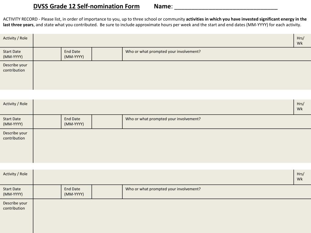This screenshot has width=311, height=233.
Task: Click the second Activity / Role field
Action: [163, 107]
